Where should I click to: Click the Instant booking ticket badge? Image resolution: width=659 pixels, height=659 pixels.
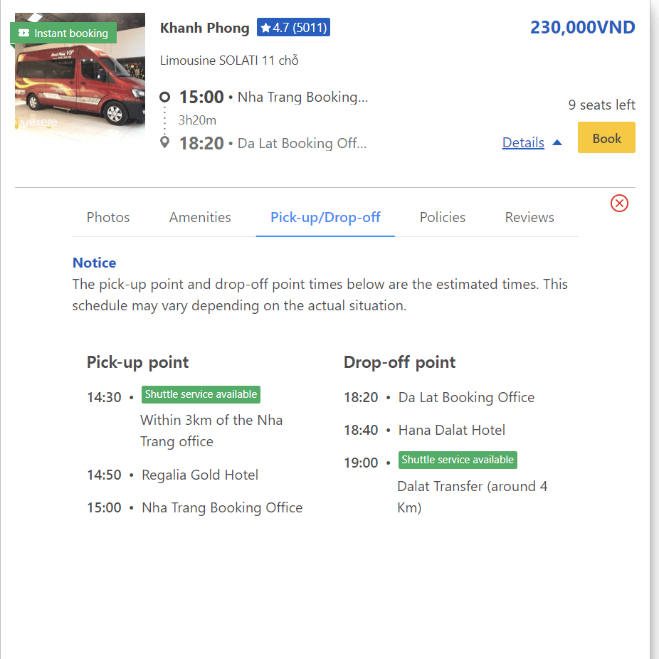[x=63, y=33]
